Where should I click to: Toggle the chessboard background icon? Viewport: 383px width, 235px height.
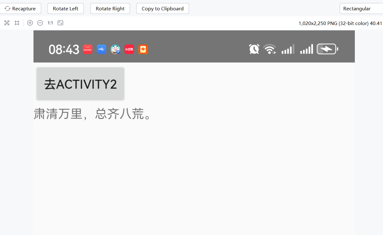[7, 23]
